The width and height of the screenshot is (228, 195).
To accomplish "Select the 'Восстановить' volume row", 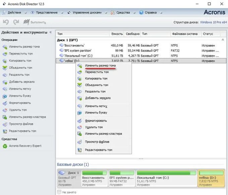I will coord(141,46).
